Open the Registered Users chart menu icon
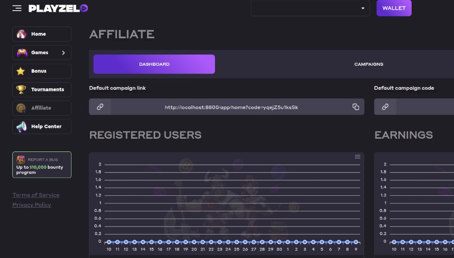Viewport: 454px width, 258px height. pos(357,157)
